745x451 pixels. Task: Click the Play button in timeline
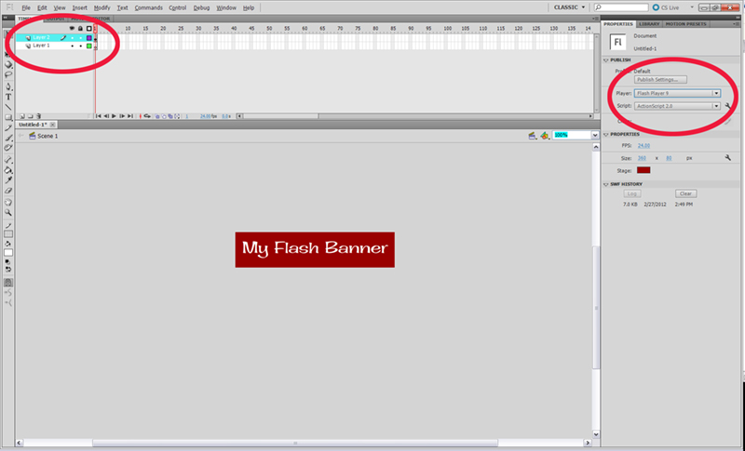(114, 116)
